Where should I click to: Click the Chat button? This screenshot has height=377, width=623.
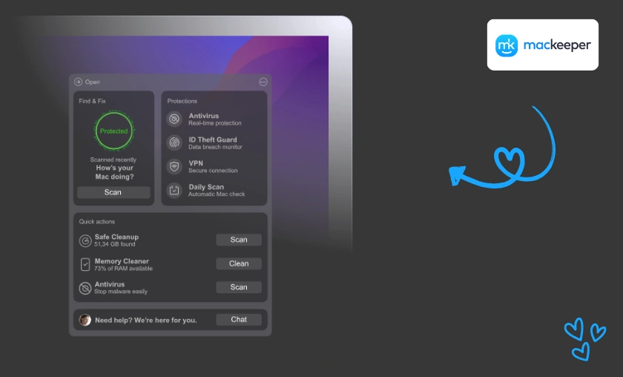(239, 319)
